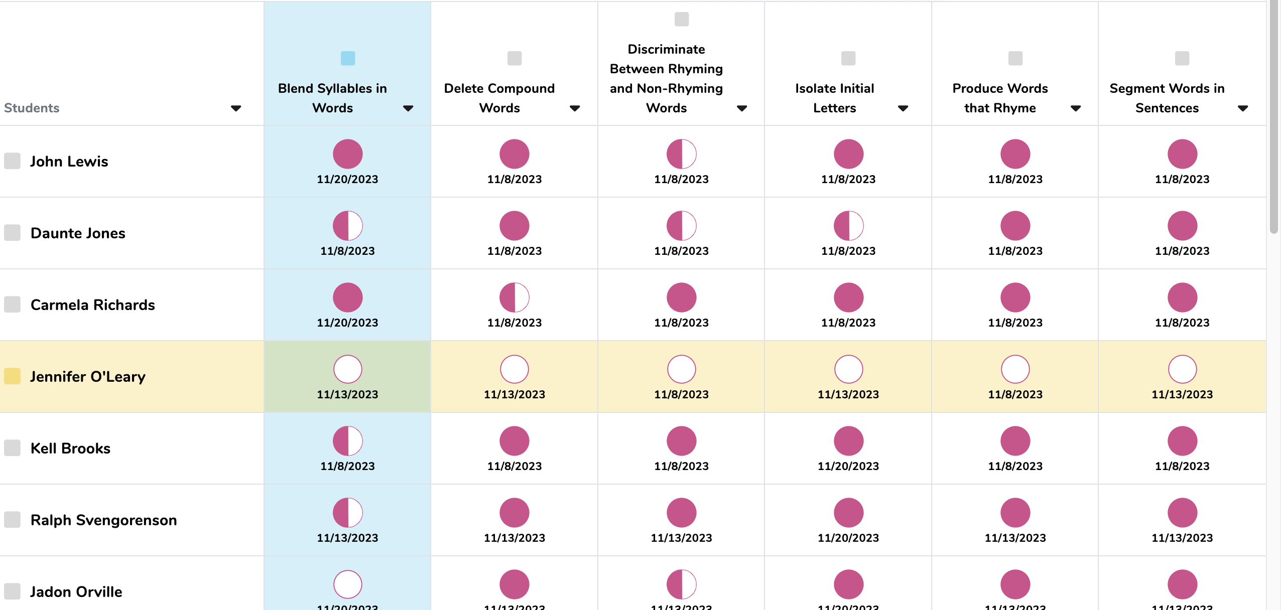This screenshot has height=610, width=1281.
Task: Click the Segment Words in Sentences header
Action: [x=1167, y=98]
